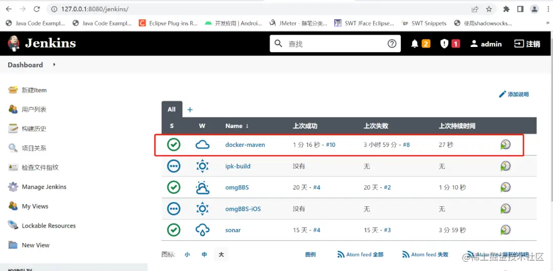This screenshot has width=553, height=271.
Task: Expand the Dashboard breadcrumb arrow
Action: coord(54,65)
